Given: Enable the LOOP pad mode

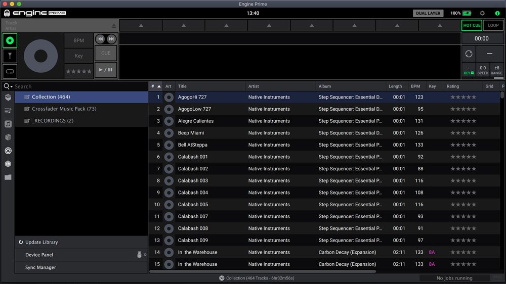Looking at the screenshot, I should point(493,25).
